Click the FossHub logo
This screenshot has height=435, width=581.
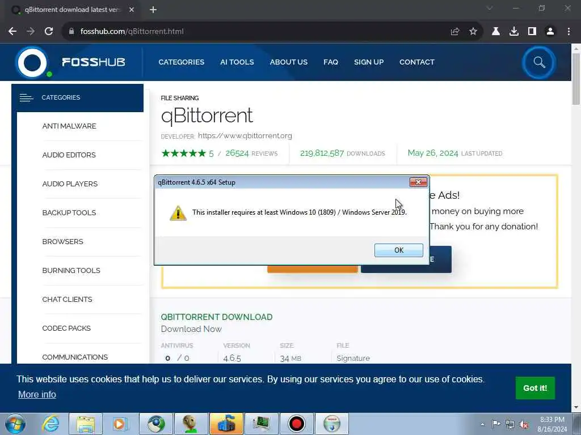point(70,62)
